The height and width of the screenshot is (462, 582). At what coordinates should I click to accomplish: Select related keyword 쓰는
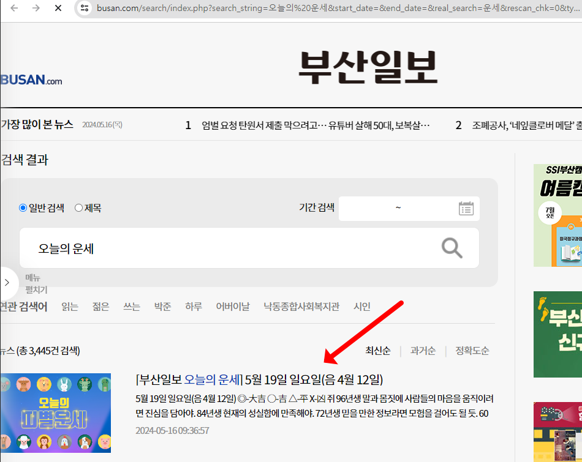132,307
